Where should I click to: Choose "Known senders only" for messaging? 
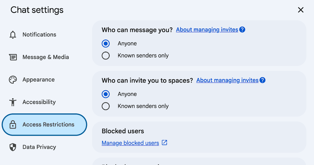coord(106,56)
